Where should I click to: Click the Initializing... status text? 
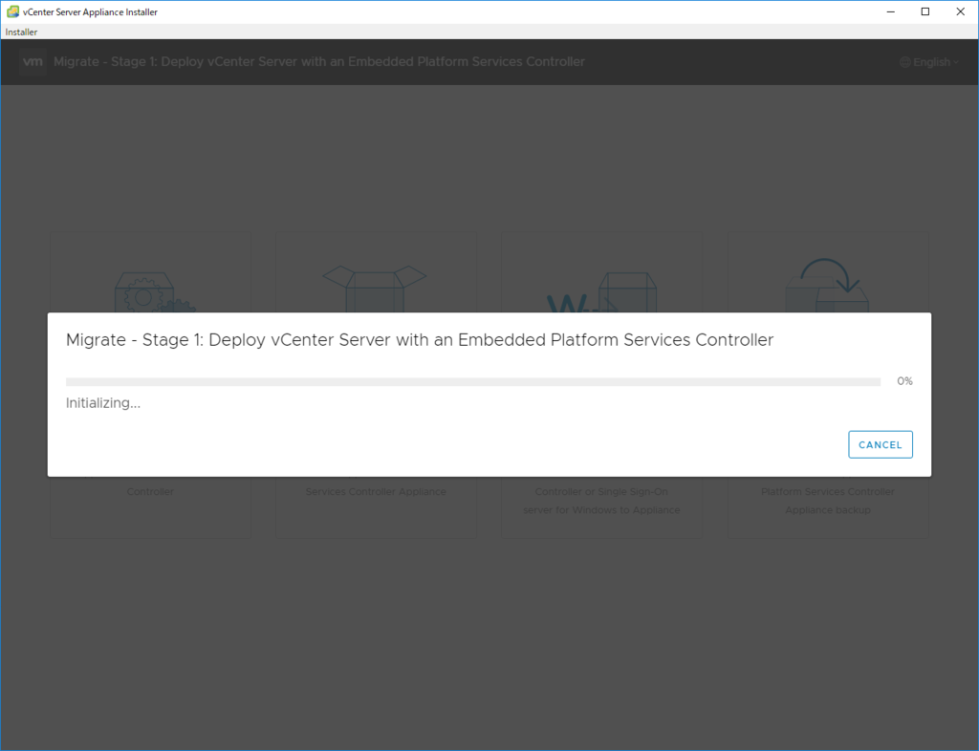point(103,403)
